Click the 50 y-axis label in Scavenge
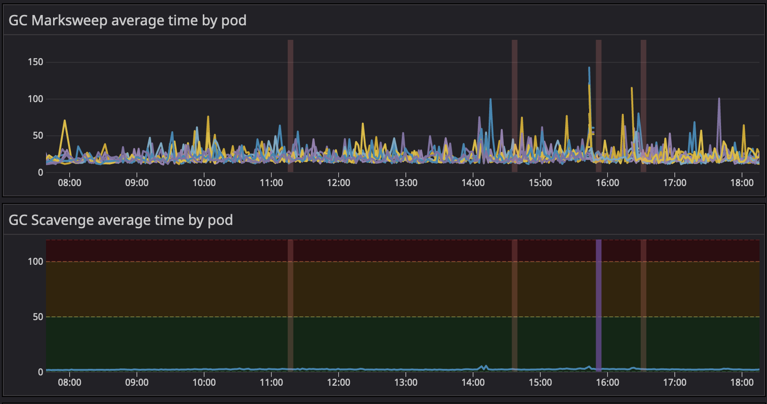This screenshot has width=767, height=404. (x=38, y=317)
